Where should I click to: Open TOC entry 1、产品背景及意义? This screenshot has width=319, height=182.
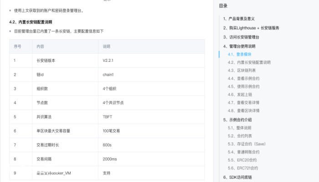[x=239, y=19]
